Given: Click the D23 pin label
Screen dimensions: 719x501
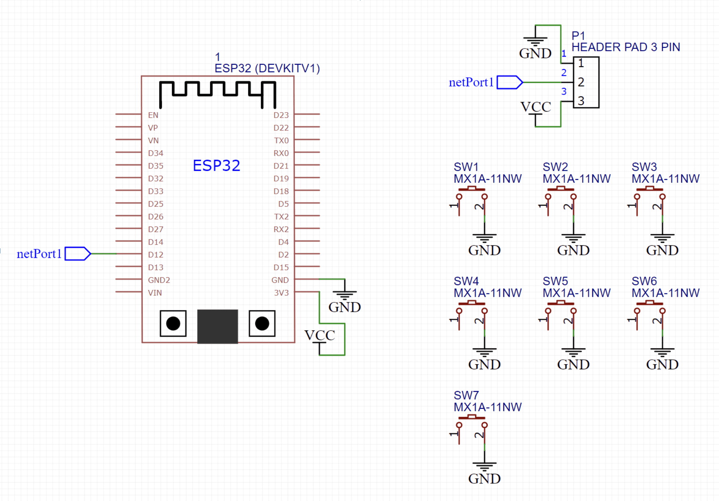Looking at the screenshot, I should tap(281, 115).
